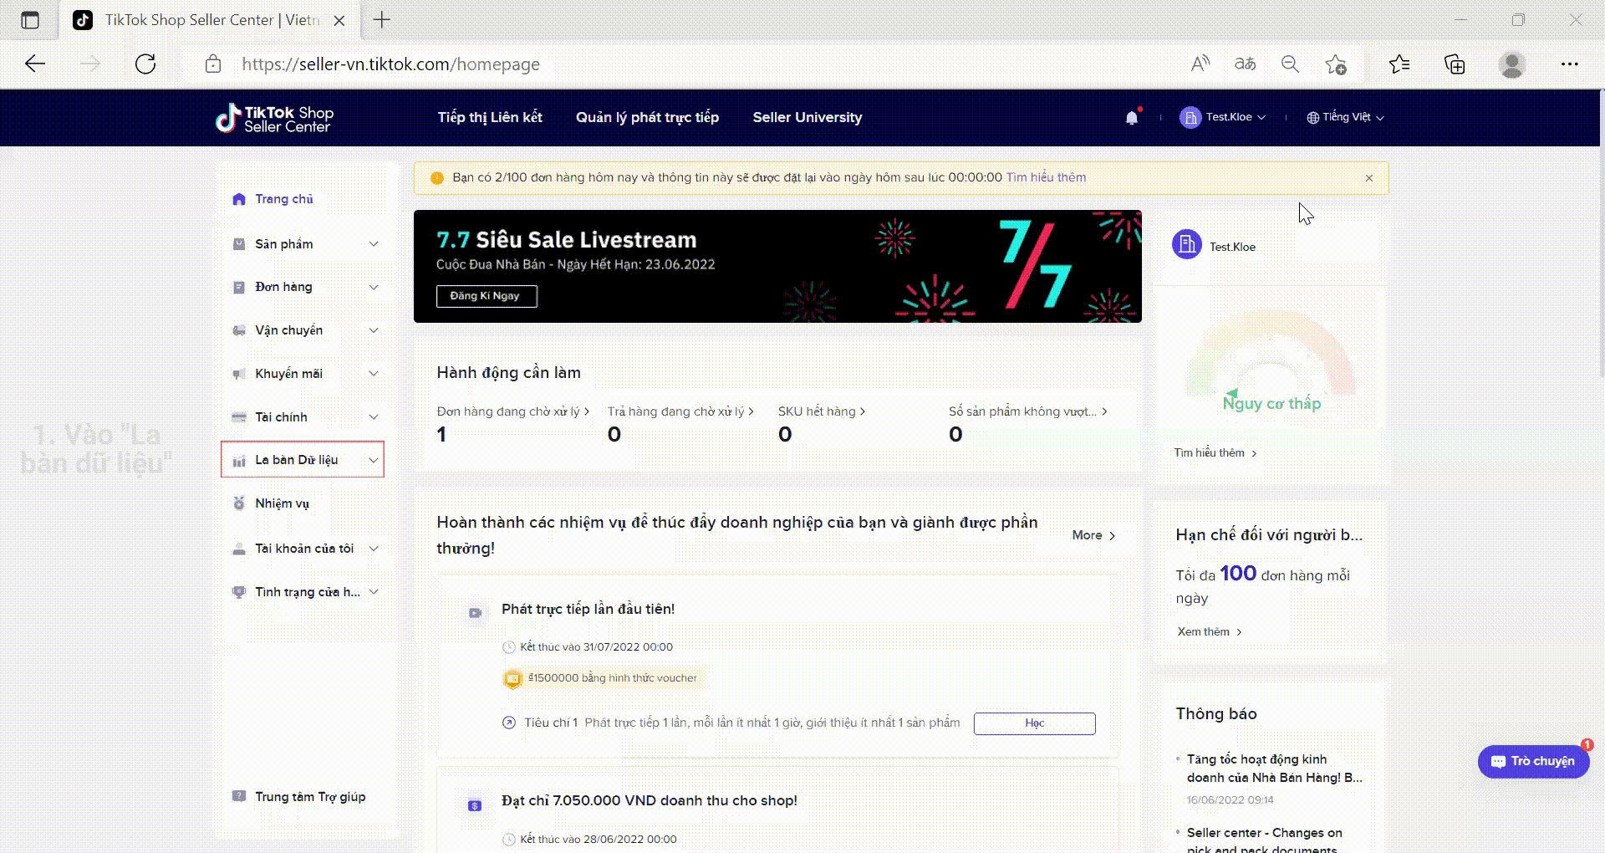
Task: Click the Read aloud icon in address bar
Action: pyautogui.click(x=1200, y=64)
